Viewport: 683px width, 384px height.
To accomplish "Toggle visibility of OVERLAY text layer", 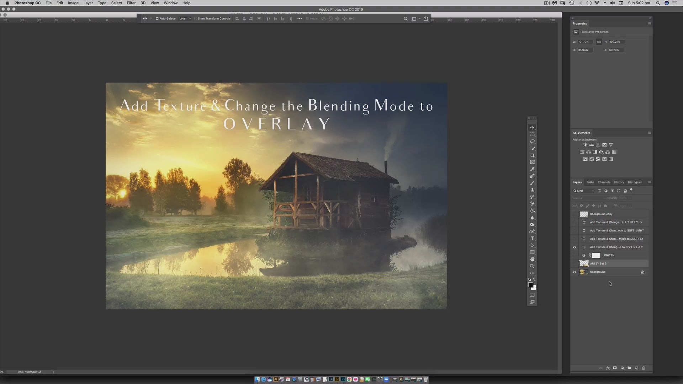I will [x=575, y=247].
